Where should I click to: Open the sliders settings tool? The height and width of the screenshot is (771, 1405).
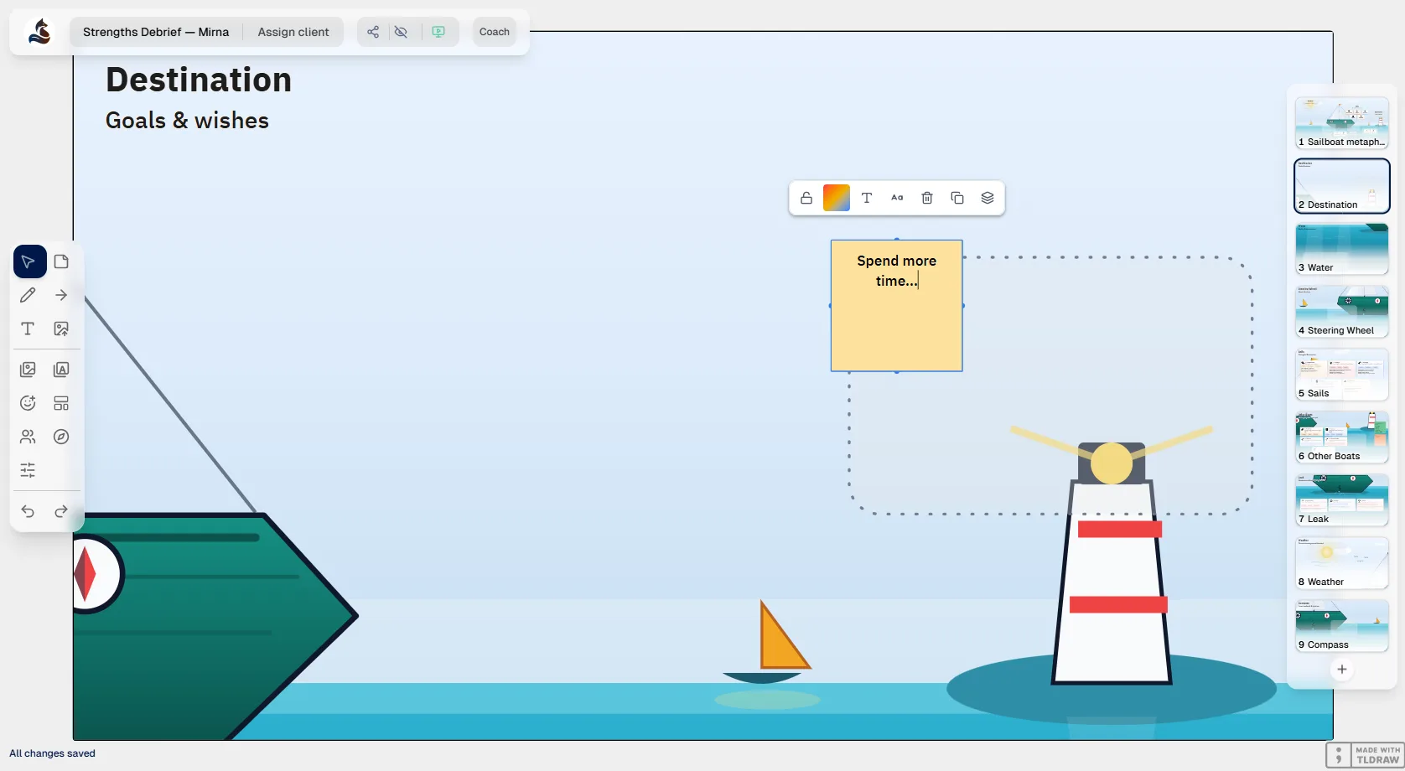pyautogui.click(x=28, y=470)
